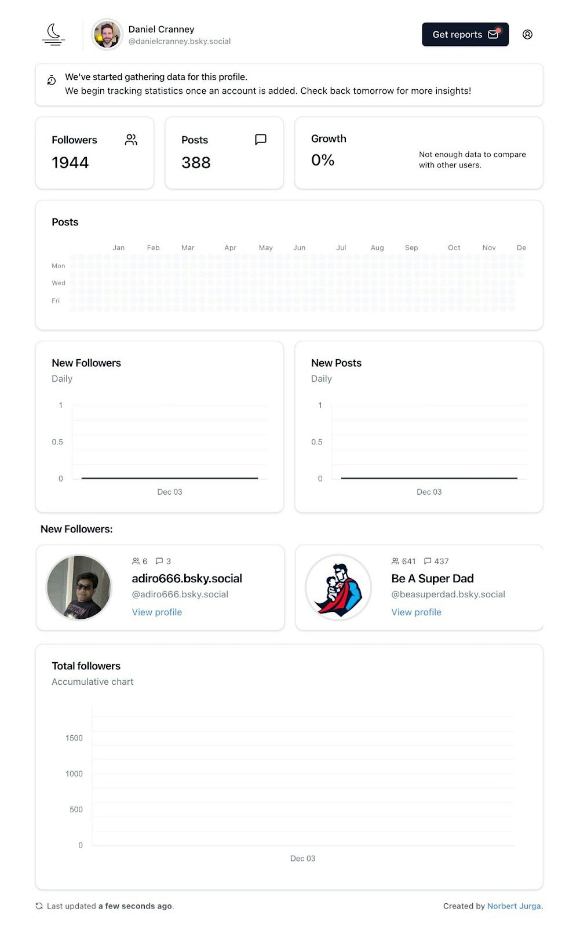Click the adiro666 profile picture
The height and width of the screenshot is (927, 580).
tap(79, 587)
